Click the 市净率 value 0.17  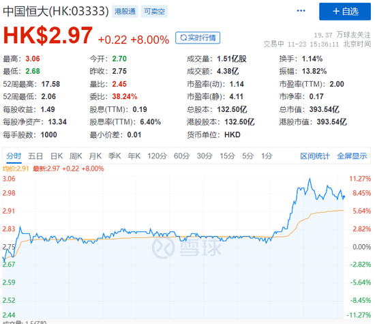pos(316,96)
